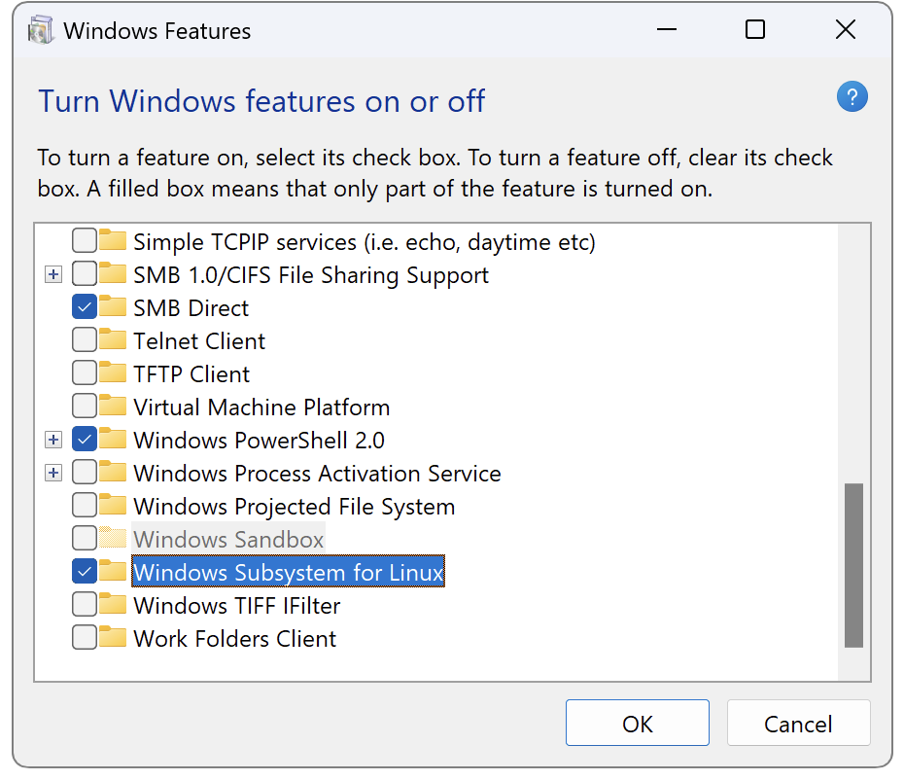
Task: Uncheck Windows Subsystem for Linux checkbox
Action: (x=85, y=571)
